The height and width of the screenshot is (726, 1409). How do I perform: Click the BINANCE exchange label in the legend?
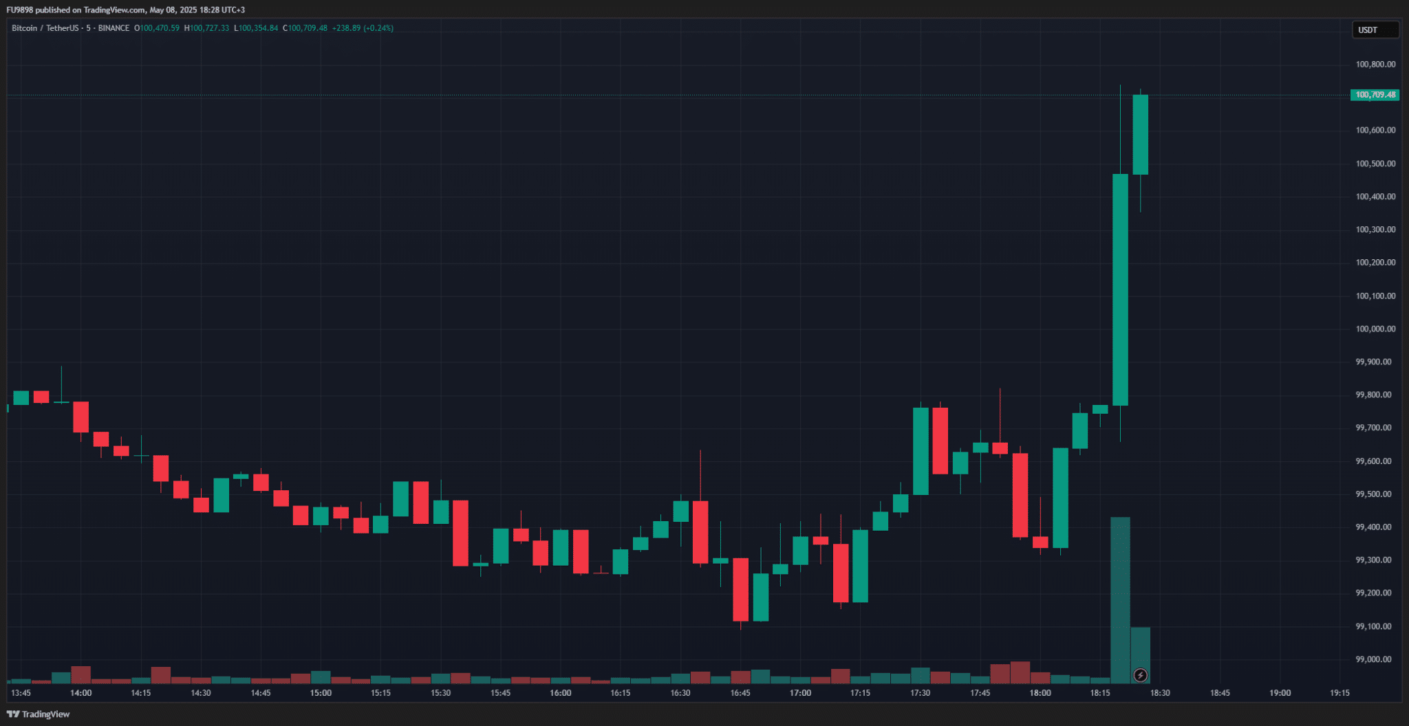point(114,28)
